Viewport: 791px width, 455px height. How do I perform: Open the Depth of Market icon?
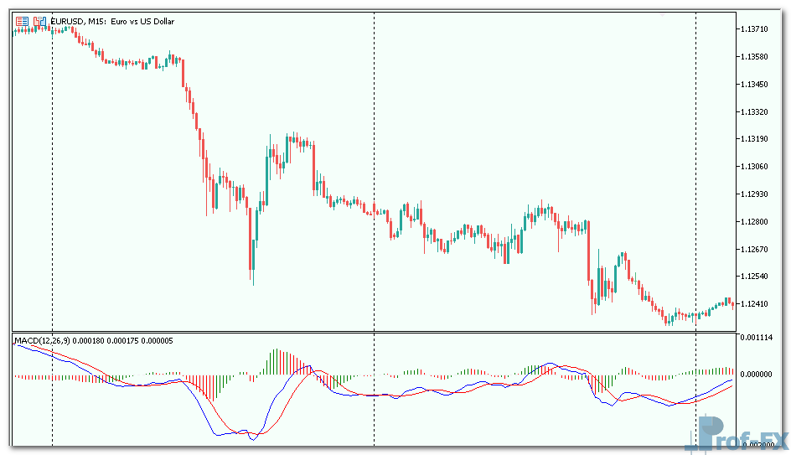[x=39, y=21]
